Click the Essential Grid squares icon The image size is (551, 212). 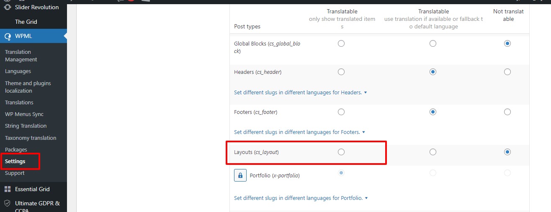[7, 189]
